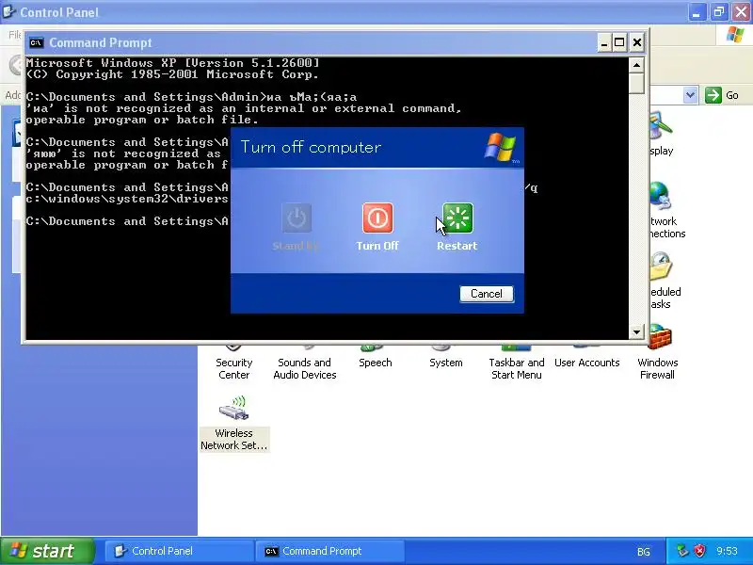753x565 pixels.
Task: Restore down the Control Panel window
Action: click(719, 12)
